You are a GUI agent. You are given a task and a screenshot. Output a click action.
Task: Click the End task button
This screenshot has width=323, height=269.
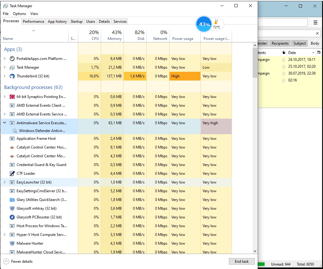[242, 262]
